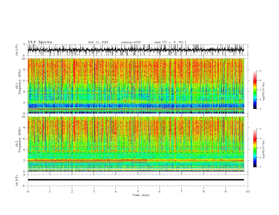Viewport: 279px width, 215px height.
Task: Click the "VLF Spectra" plot title
Action: (40, 42)
